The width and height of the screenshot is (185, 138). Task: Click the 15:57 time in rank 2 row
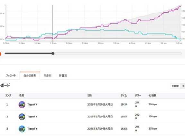click(124, 116)
